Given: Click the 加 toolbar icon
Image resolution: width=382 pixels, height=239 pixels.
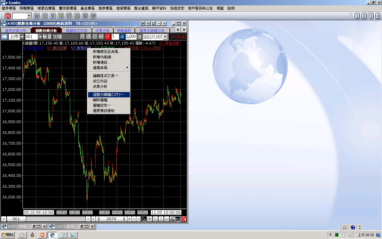Looking at the screenshot, I should click(37, 16).
